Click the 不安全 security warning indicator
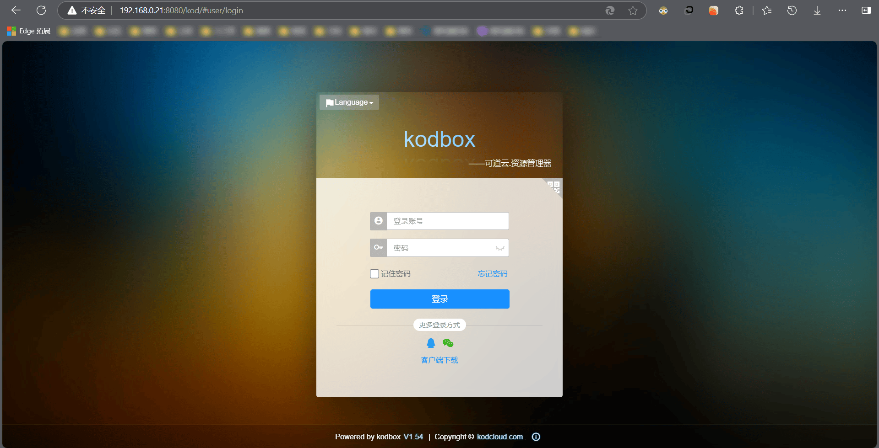This screenshot has height=448, width=879. point(87,11)
